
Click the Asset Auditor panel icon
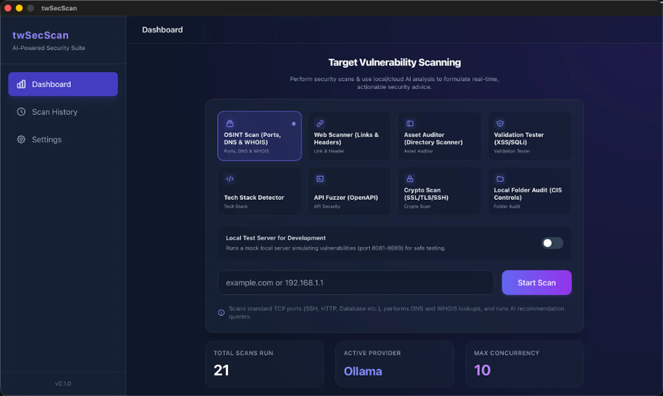410,124
